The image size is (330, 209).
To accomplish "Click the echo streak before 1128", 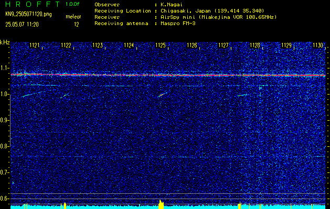I will (x=242, y=95).
